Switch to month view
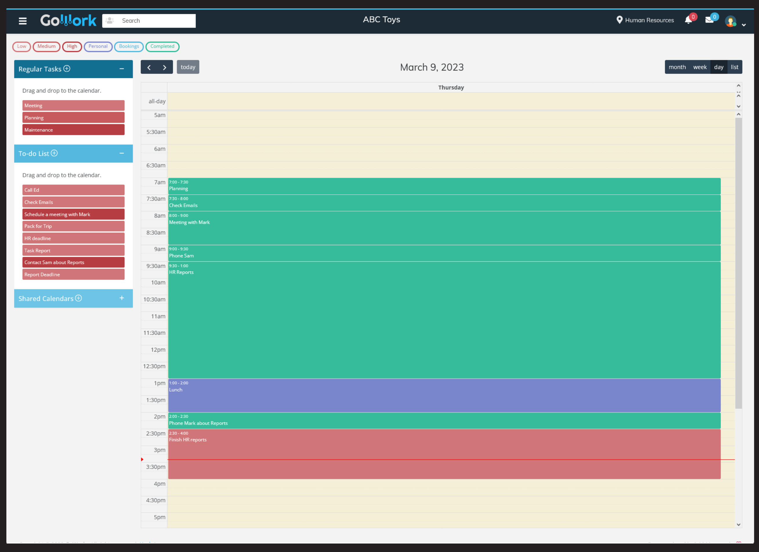Image resolution: width=759 pixels, height=552 pixels. [677, 67]
